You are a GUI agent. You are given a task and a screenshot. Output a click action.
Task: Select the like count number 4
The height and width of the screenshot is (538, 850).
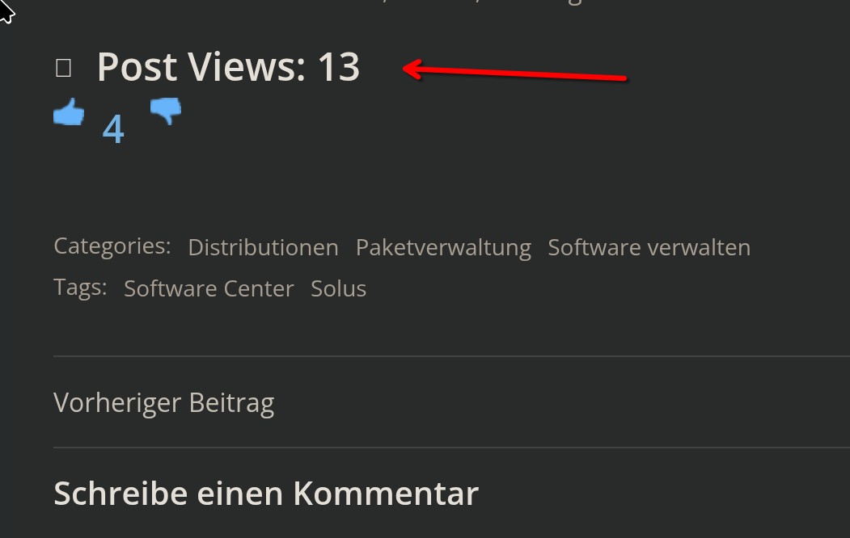pos(113,128)
